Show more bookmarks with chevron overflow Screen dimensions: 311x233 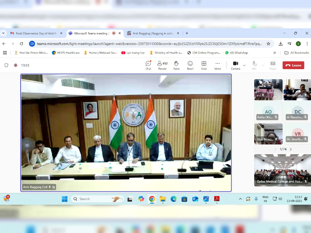click(x=275, y=53)
